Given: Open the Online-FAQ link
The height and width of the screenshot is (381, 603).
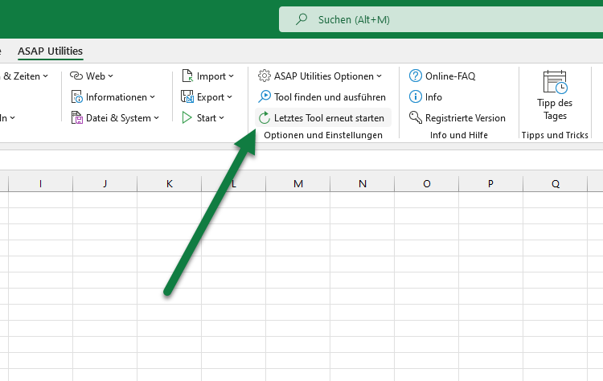Looking at the screenshot, I should (x=450, y=76).
